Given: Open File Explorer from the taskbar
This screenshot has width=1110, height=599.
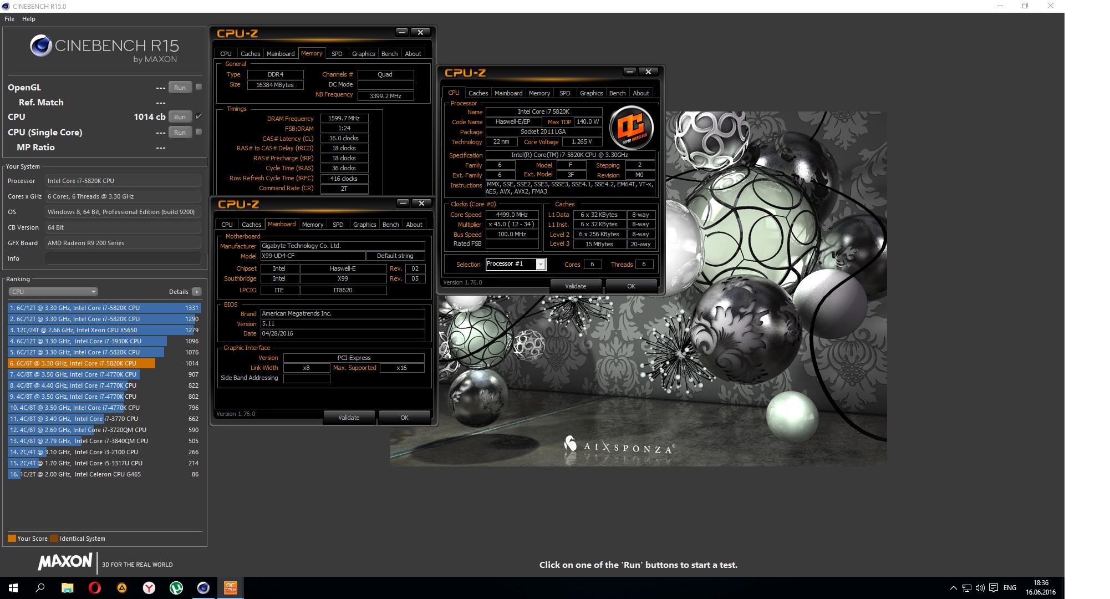Looking at the screenshot, I should pos(67,588).
